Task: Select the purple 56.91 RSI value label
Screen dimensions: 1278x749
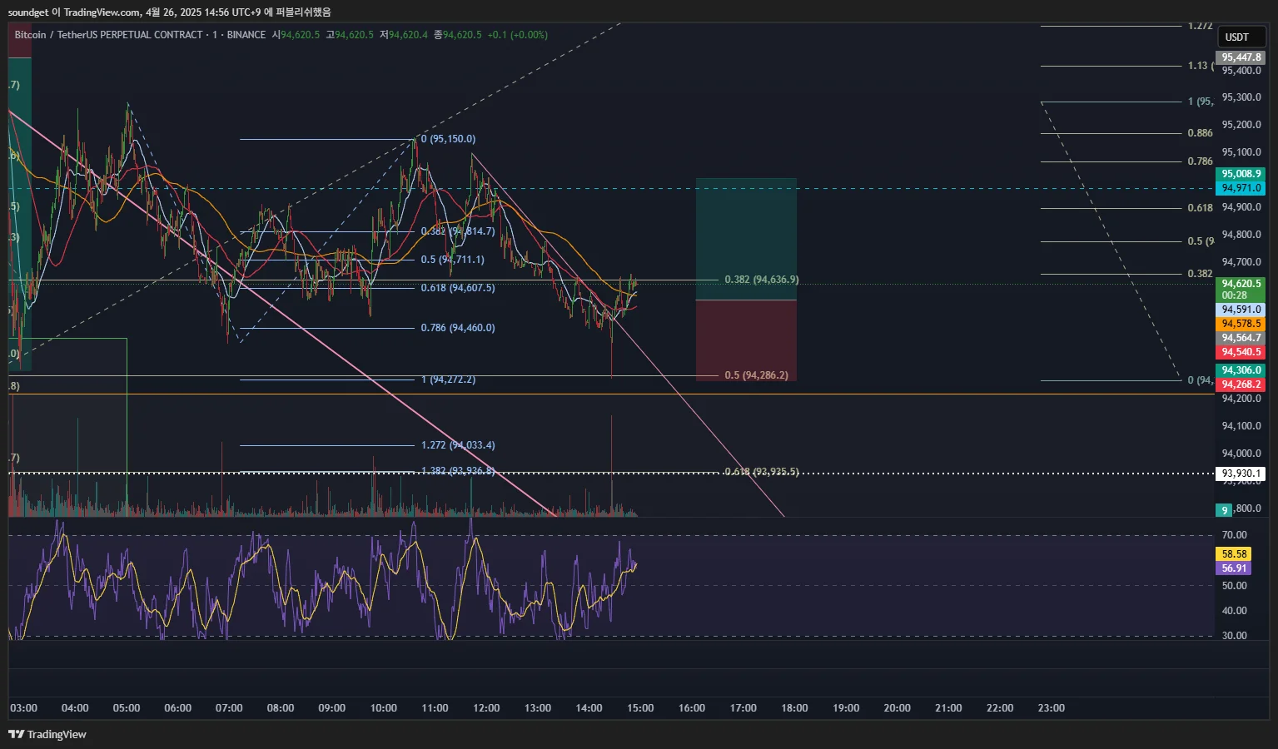Action: click(x=1234, y=568)
